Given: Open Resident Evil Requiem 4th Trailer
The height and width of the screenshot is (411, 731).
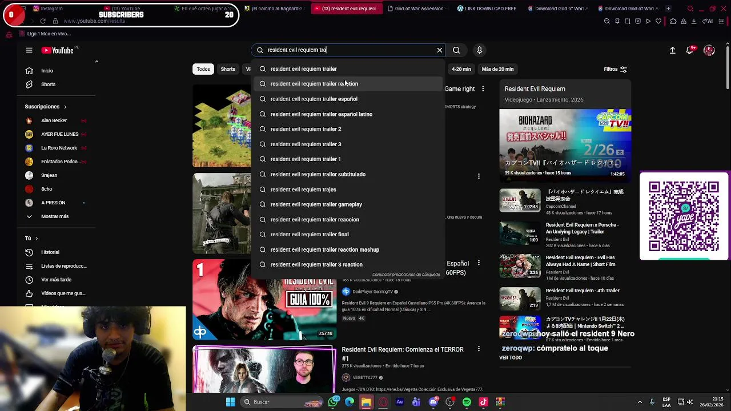Looking at the screenshot, I should [x=583, y=291].
